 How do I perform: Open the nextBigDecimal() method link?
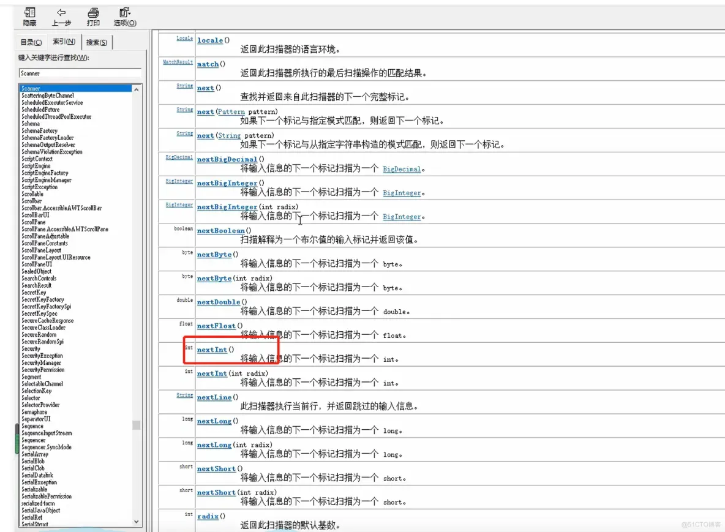coord(227,159)
